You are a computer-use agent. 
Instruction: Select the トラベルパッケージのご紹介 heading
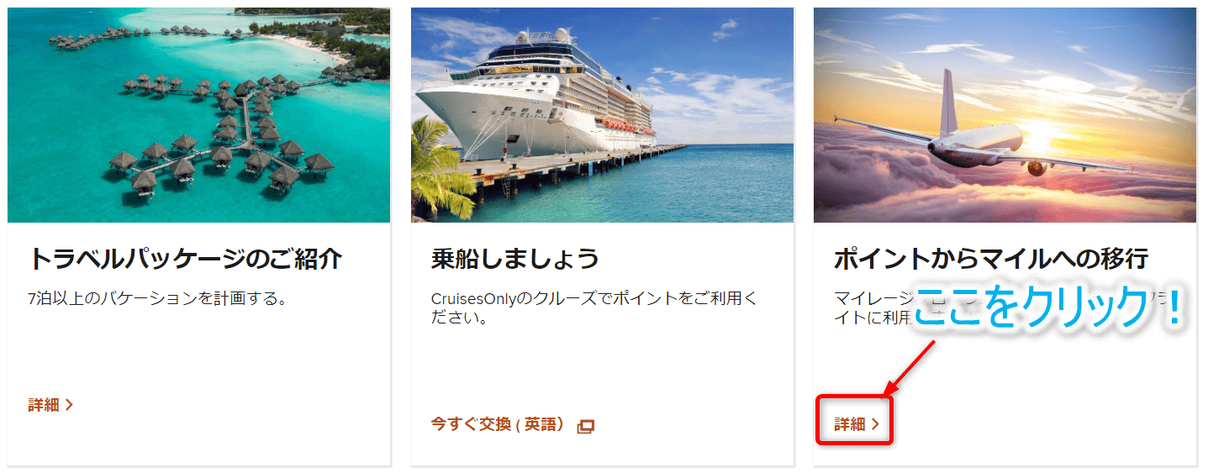pos(185,259)
